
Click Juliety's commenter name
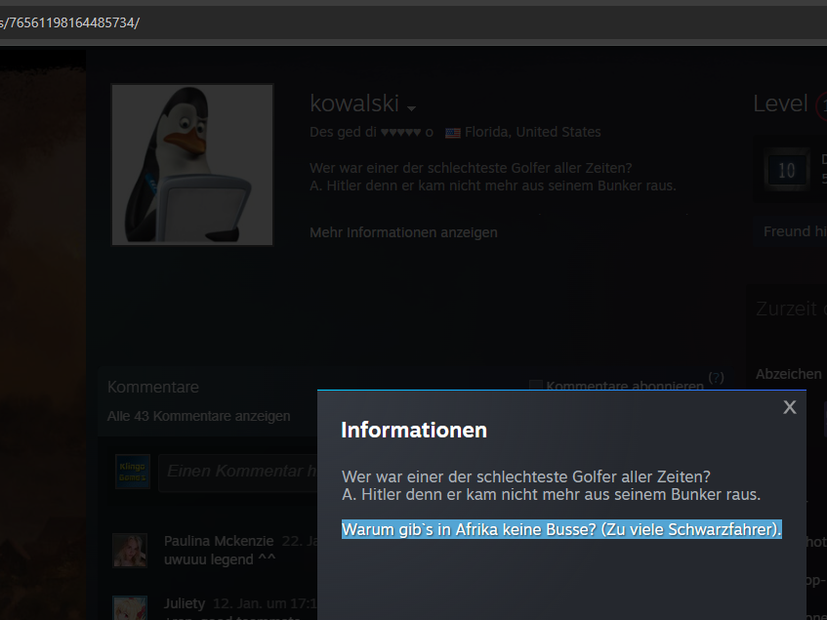[185, 603]
